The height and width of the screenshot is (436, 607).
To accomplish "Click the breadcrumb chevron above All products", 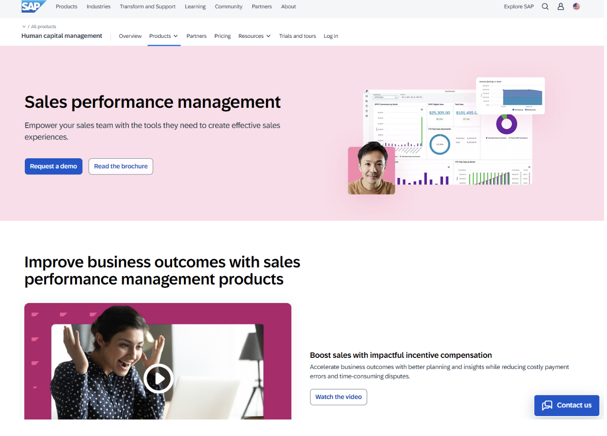I will point(23,27).
